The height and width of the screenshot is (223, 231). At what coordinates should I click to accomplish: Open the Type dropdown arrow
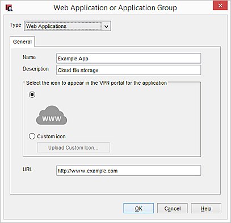(x=106, y=26)
